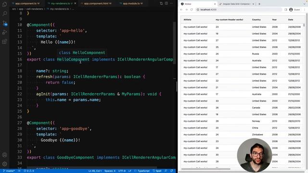Open the Accounts menu in activity bar

pos(4,155)
